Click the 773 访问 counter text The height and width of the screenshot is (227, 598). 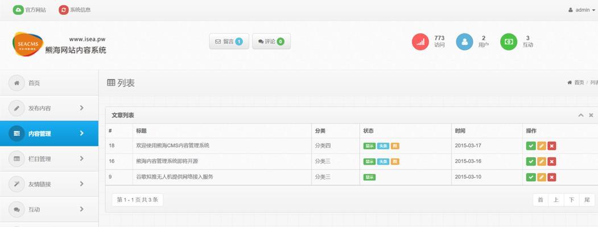click(x=439, y=41)
